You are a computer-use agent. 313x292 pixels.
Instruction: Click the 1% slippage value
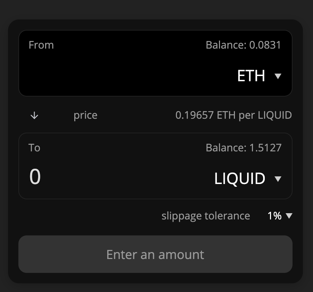274,216
